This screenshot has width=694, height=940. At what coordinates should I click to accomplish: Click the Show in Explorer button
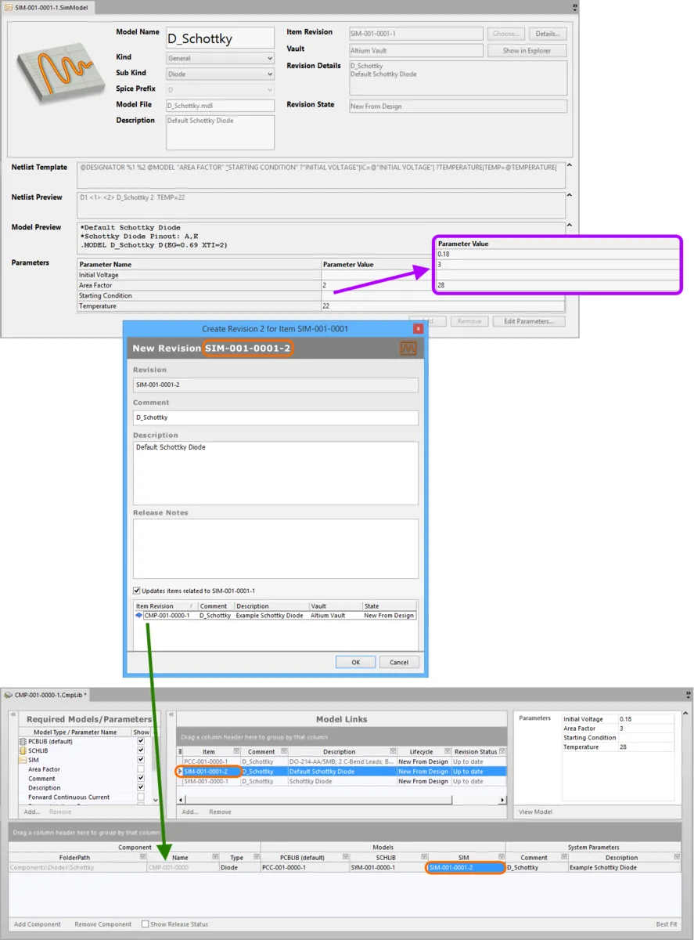tap(527, 50)
